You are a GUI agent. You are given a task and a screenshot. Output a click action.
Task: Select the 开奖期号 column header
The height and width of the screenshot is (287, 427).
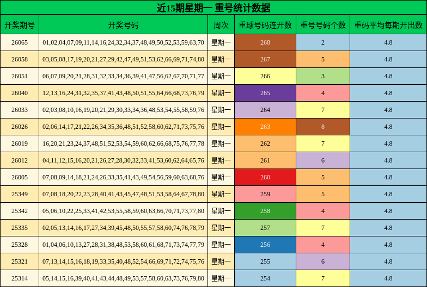pyautogui.click(x=20, y=25)
